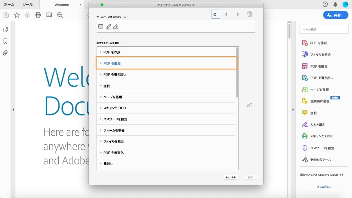Open the user profile avatar
The width and height of the screenshot is (352, 198).
coord(345,4)
